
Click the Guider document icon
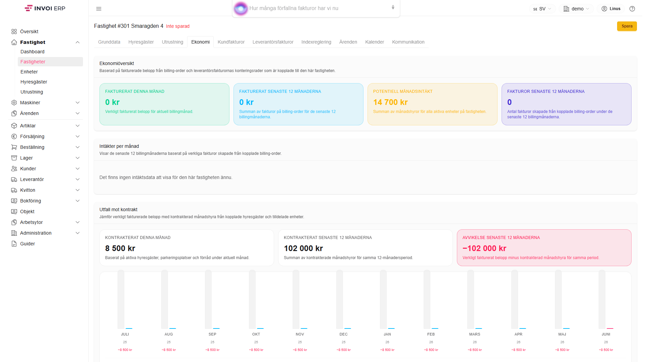tap(14, 244)
